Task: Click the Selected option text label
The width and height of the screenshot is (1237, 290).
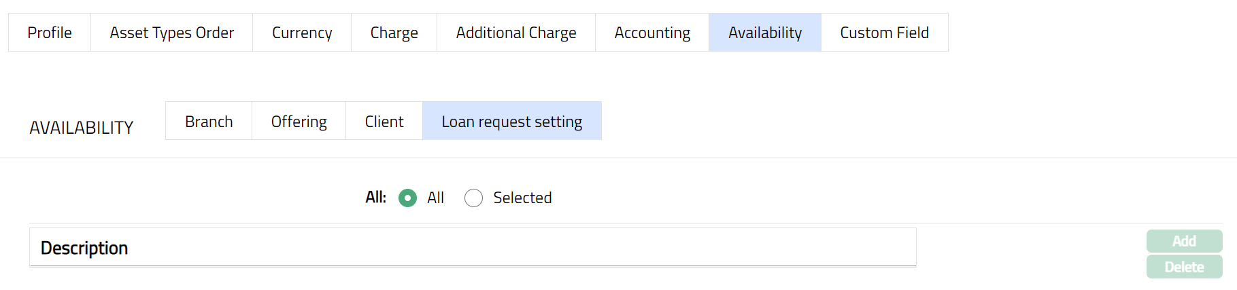Action: (522, 198)
